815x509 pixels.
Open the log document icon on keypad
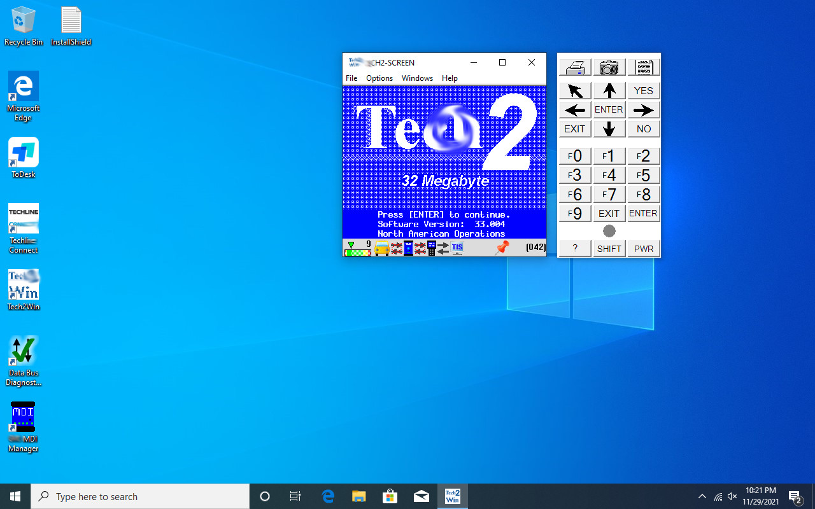[644, 66]
